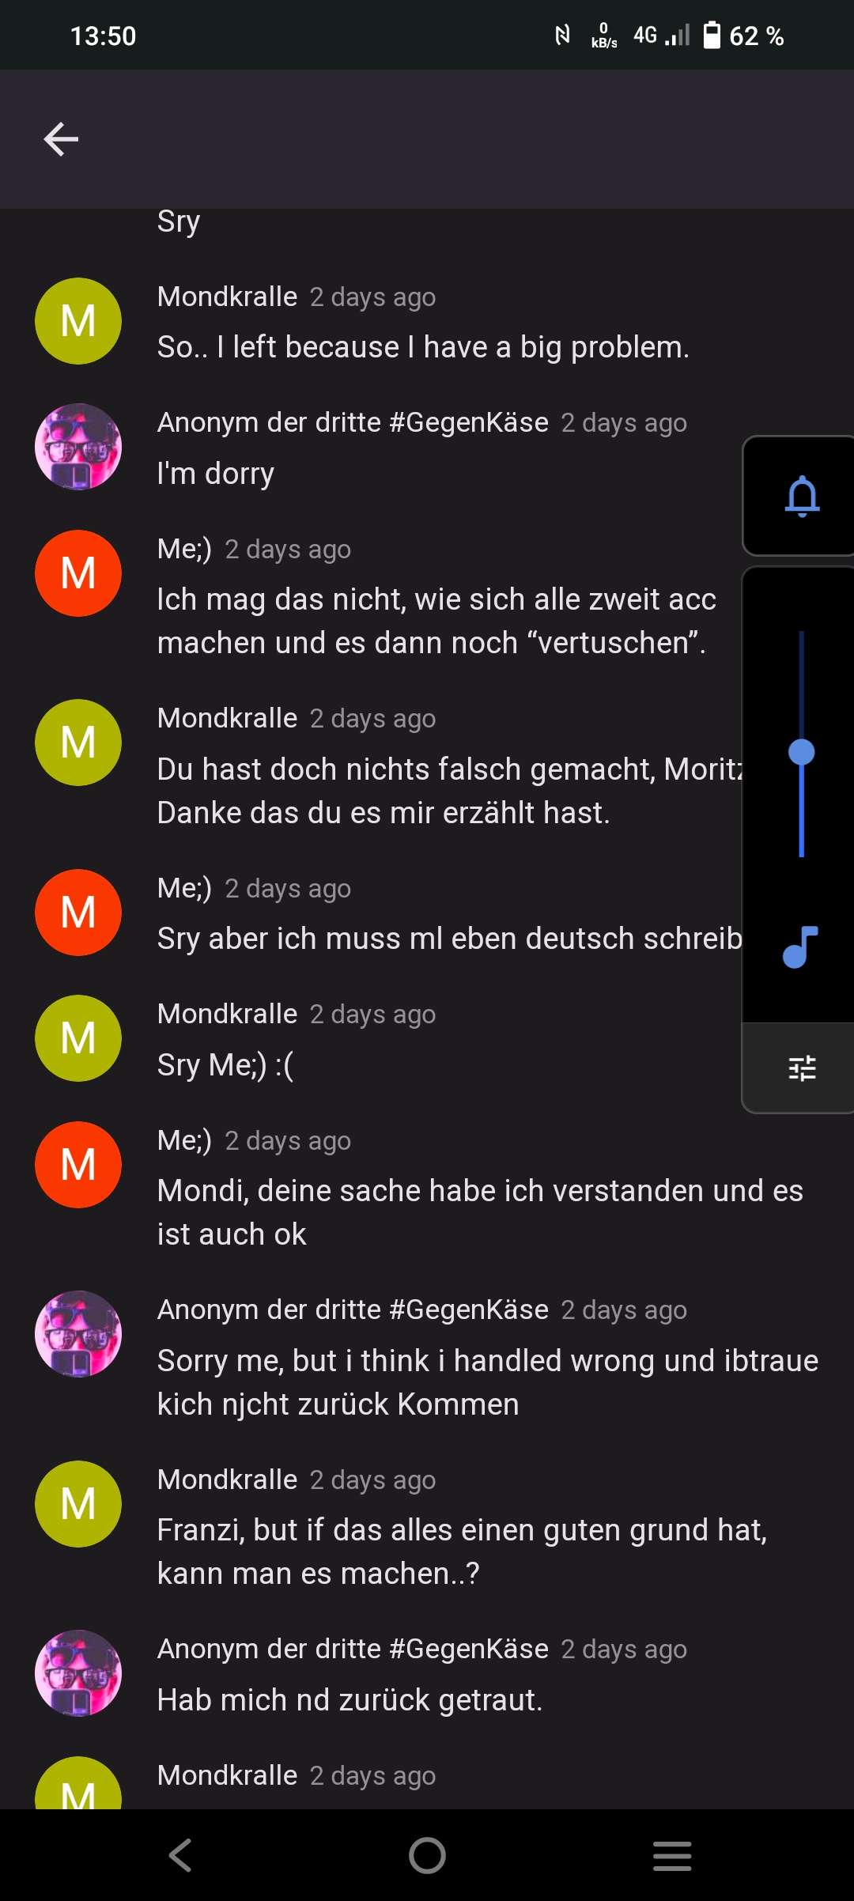Select the message "Sry Me;) :("
This screenshot has height=1901, width=854.
pos(225,1064)
